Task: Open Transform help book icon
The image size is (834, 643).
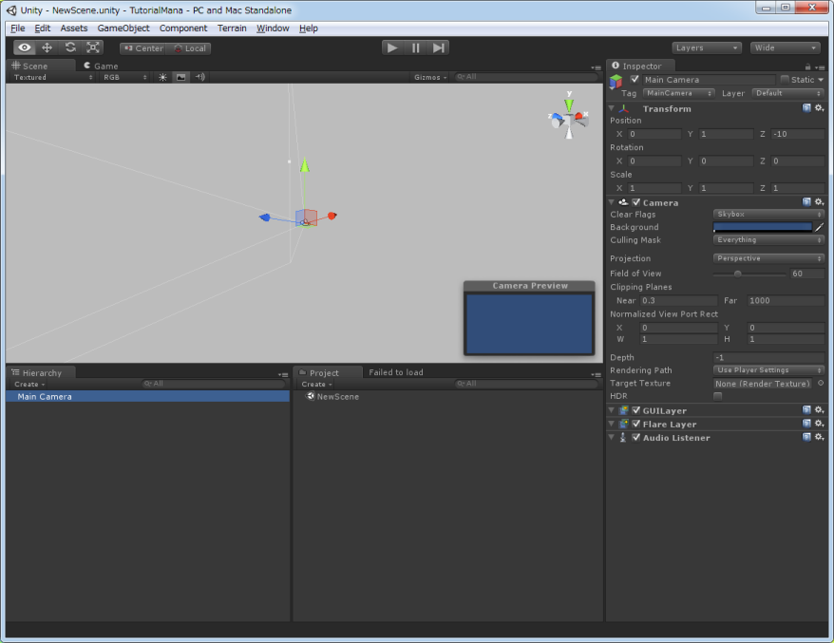Action: [x=806, y=108]
